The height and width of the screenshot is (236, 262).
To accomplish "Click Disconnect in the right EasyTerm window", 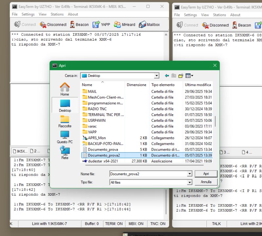I will 215,25.
